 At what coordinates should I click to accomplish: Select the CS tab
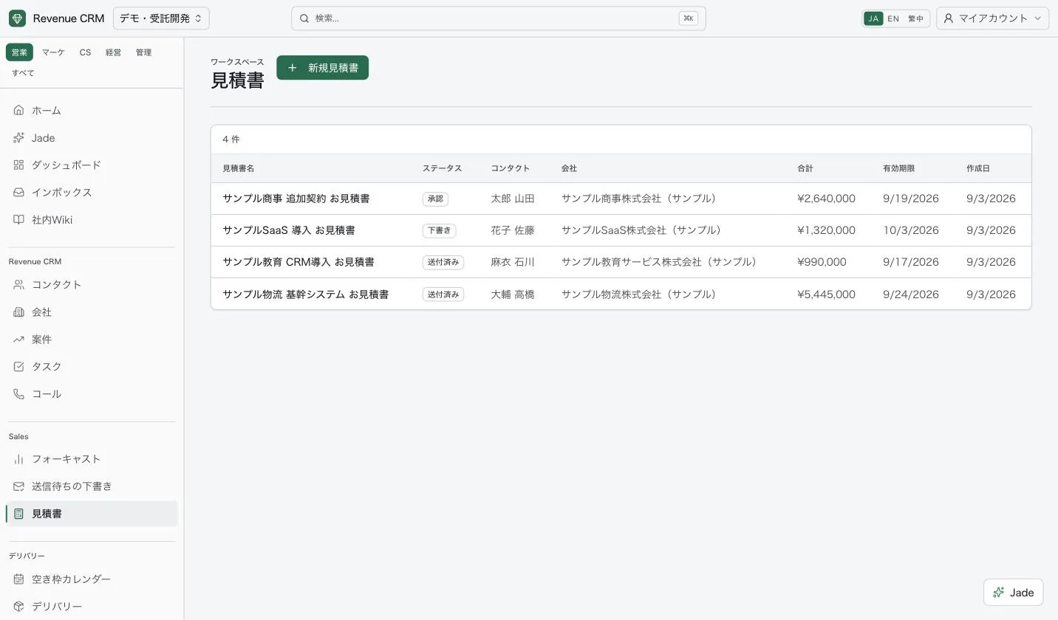coord(86,52)
